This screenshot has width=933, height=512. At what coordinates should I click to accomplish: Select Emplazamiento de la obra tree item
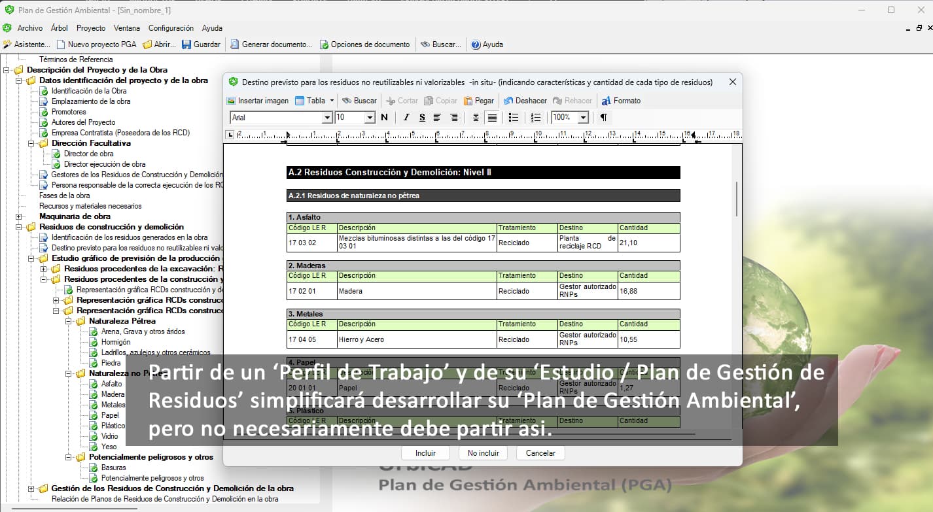[x=91, y=101]
